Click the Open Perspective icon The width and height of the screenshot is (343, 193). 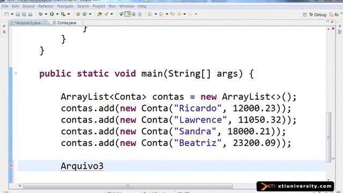pyautogui.click(x=305, y=14)
